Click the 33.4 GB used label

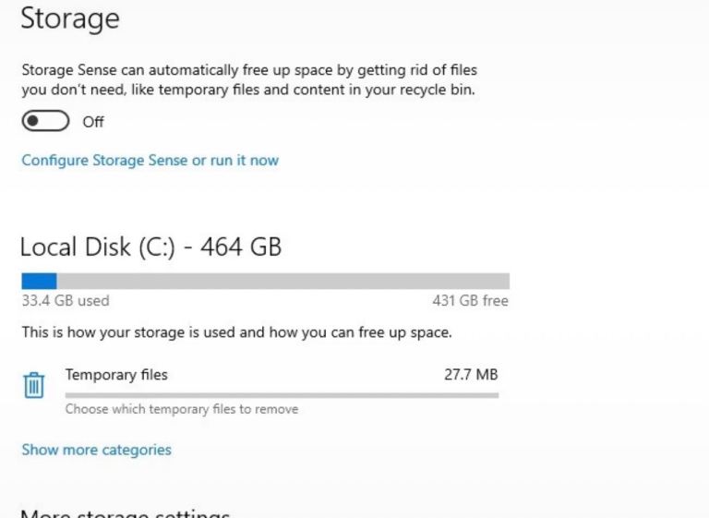point(66,300)
